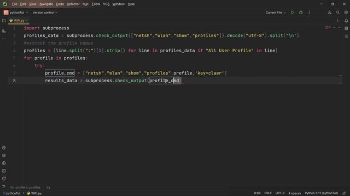Viewport: 350px width, 196px height.
Task: Toggle read-only lock icon in status bar
Action: tap(345, 193)
